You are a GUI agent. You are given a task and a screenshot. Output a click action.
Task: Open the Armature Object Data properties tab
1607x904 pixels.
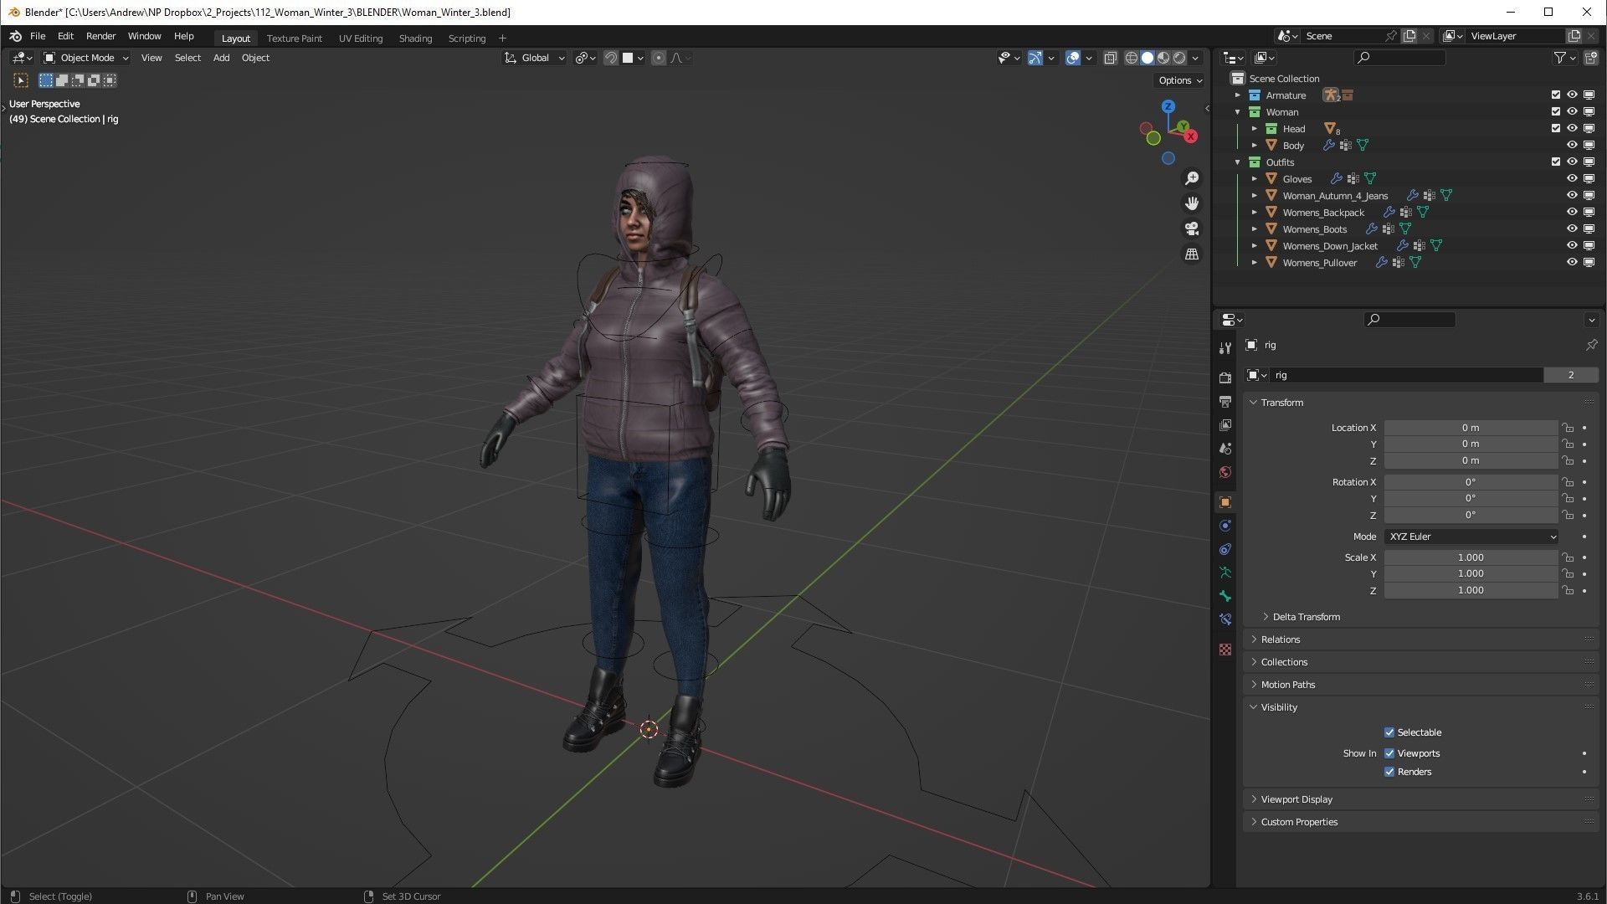pyautogui.click(x=1225, y=573)
